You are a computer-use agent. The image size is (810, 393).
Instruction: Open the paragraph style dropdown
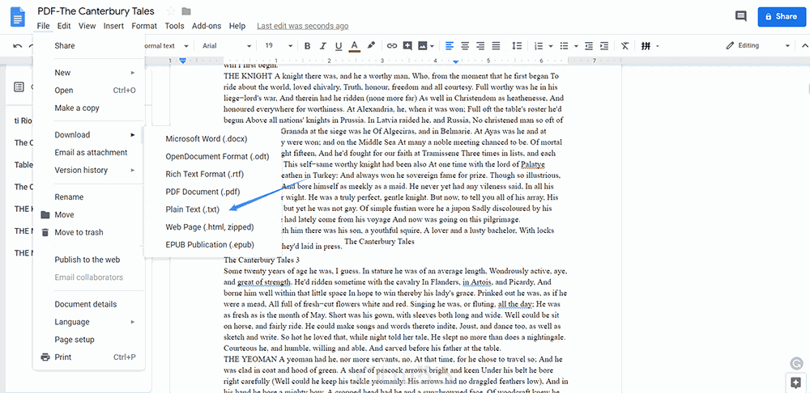(164, 46)
